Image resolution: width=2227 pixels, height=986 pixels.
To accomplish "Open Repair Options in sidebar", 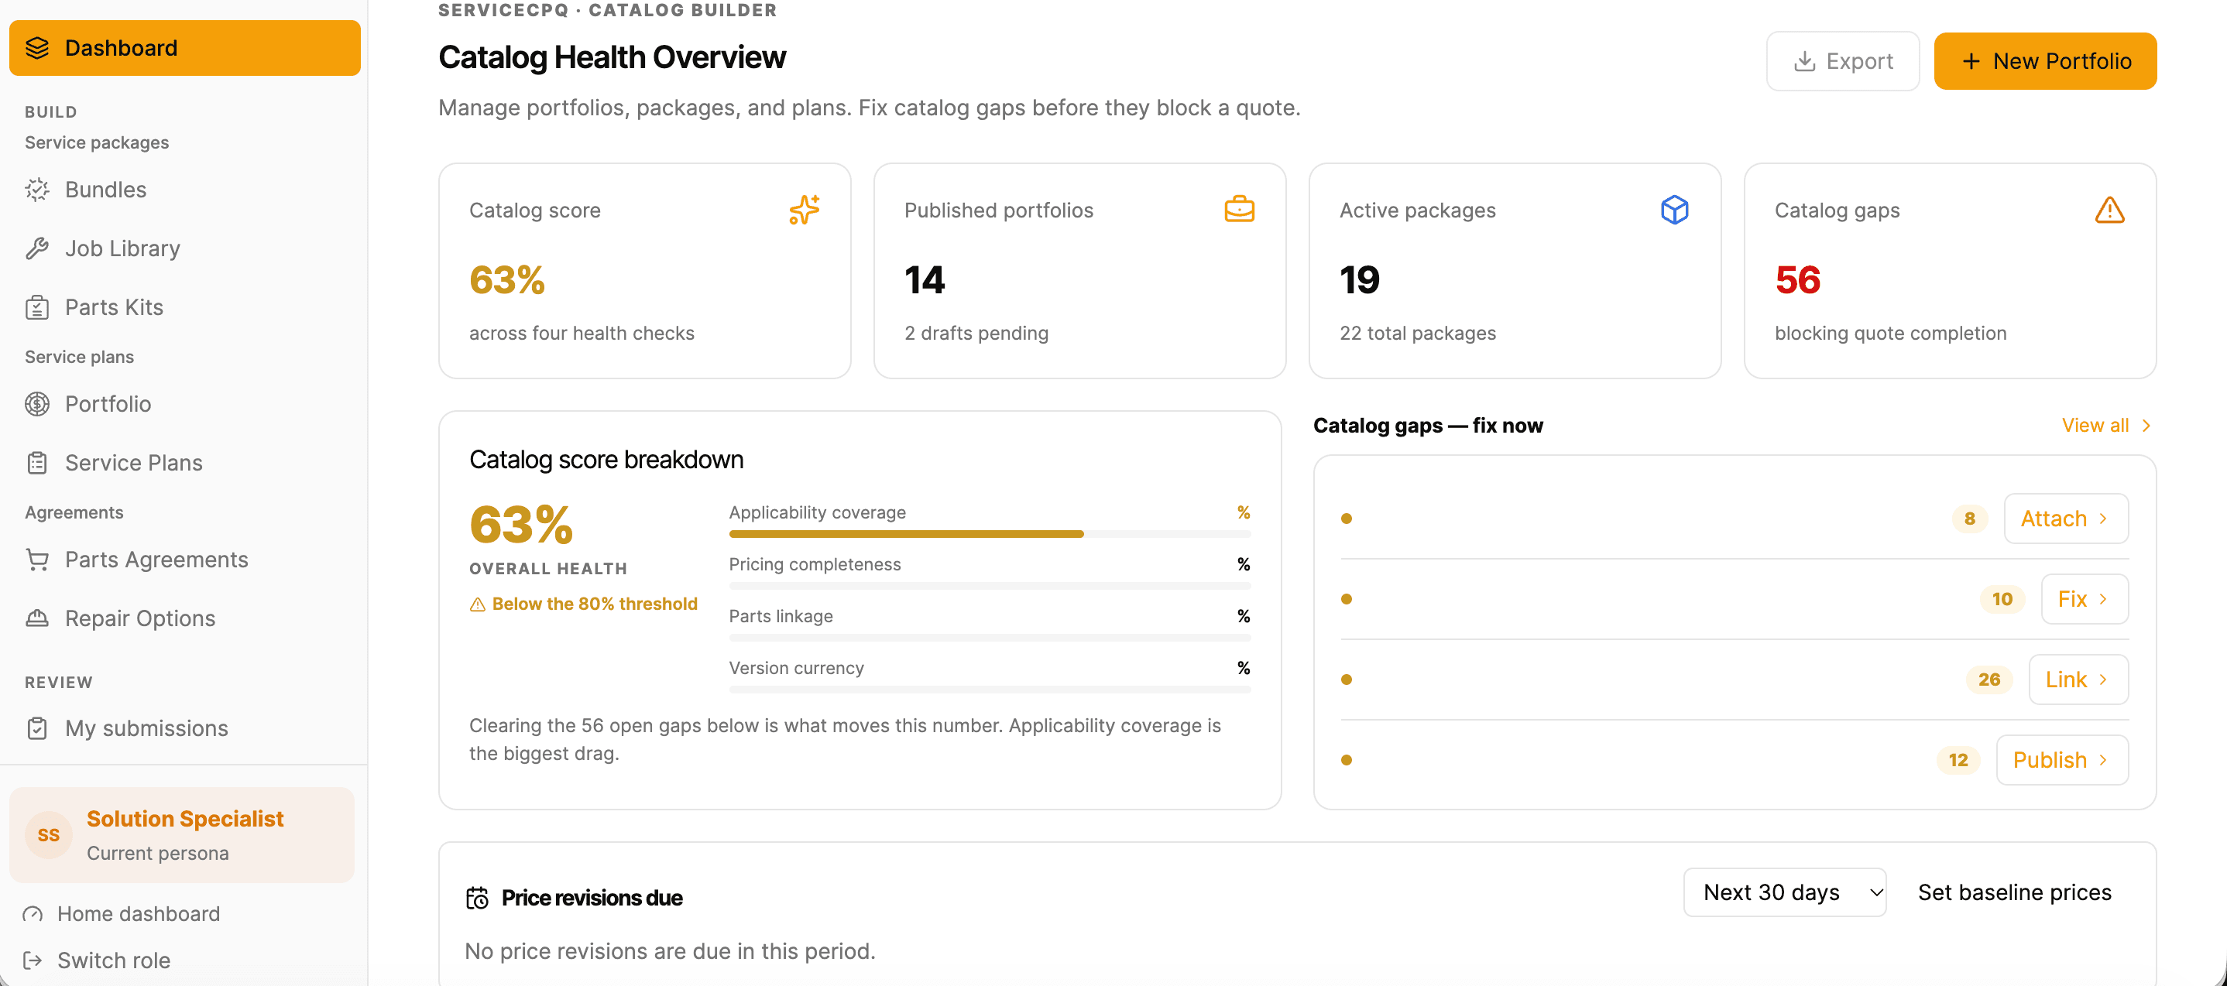I will coord(184,618).
